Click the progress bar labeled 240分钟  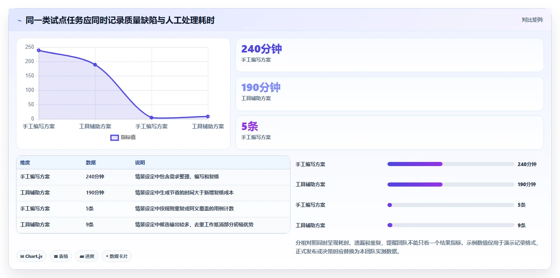click(451, 164)
